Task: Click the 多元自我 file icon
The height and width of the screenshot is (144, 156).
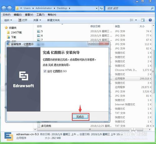Action: click(x=39, y=126)
